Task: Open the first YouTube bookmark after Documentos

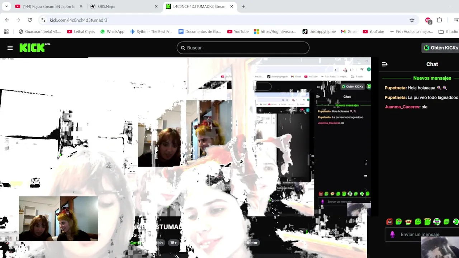Action: [238, 32]
